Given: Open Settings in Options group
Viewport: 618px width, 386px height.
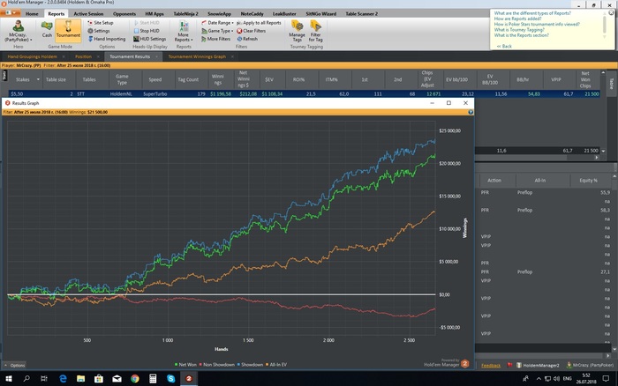Looking at the screenshot, I should tap(99, 31).
